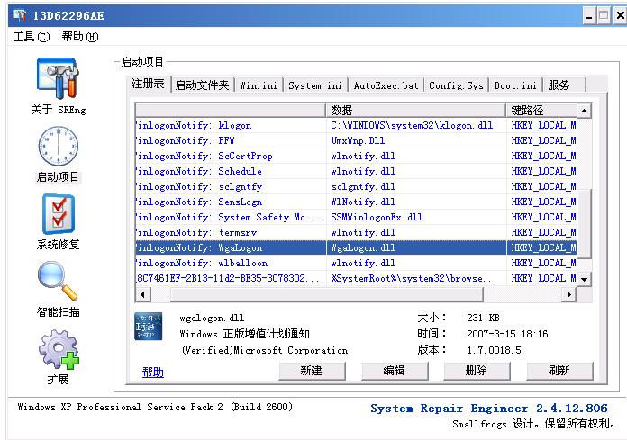Open the blue 帮助 link
Viewport: 627px width, 440px height.
[x=153, y=373]
